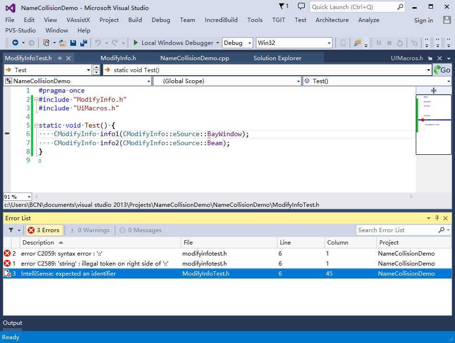Click the Quick Launch magnifier icon

400,7
